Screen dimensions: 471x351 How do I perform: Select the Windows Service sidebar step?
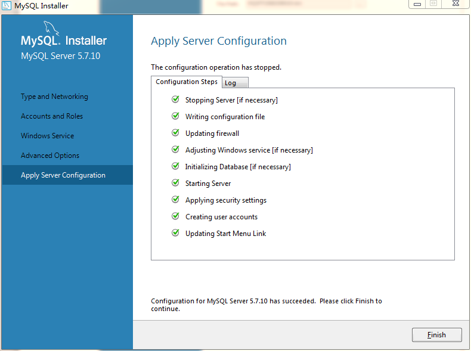pyautogui.click(x=48, y=136)
